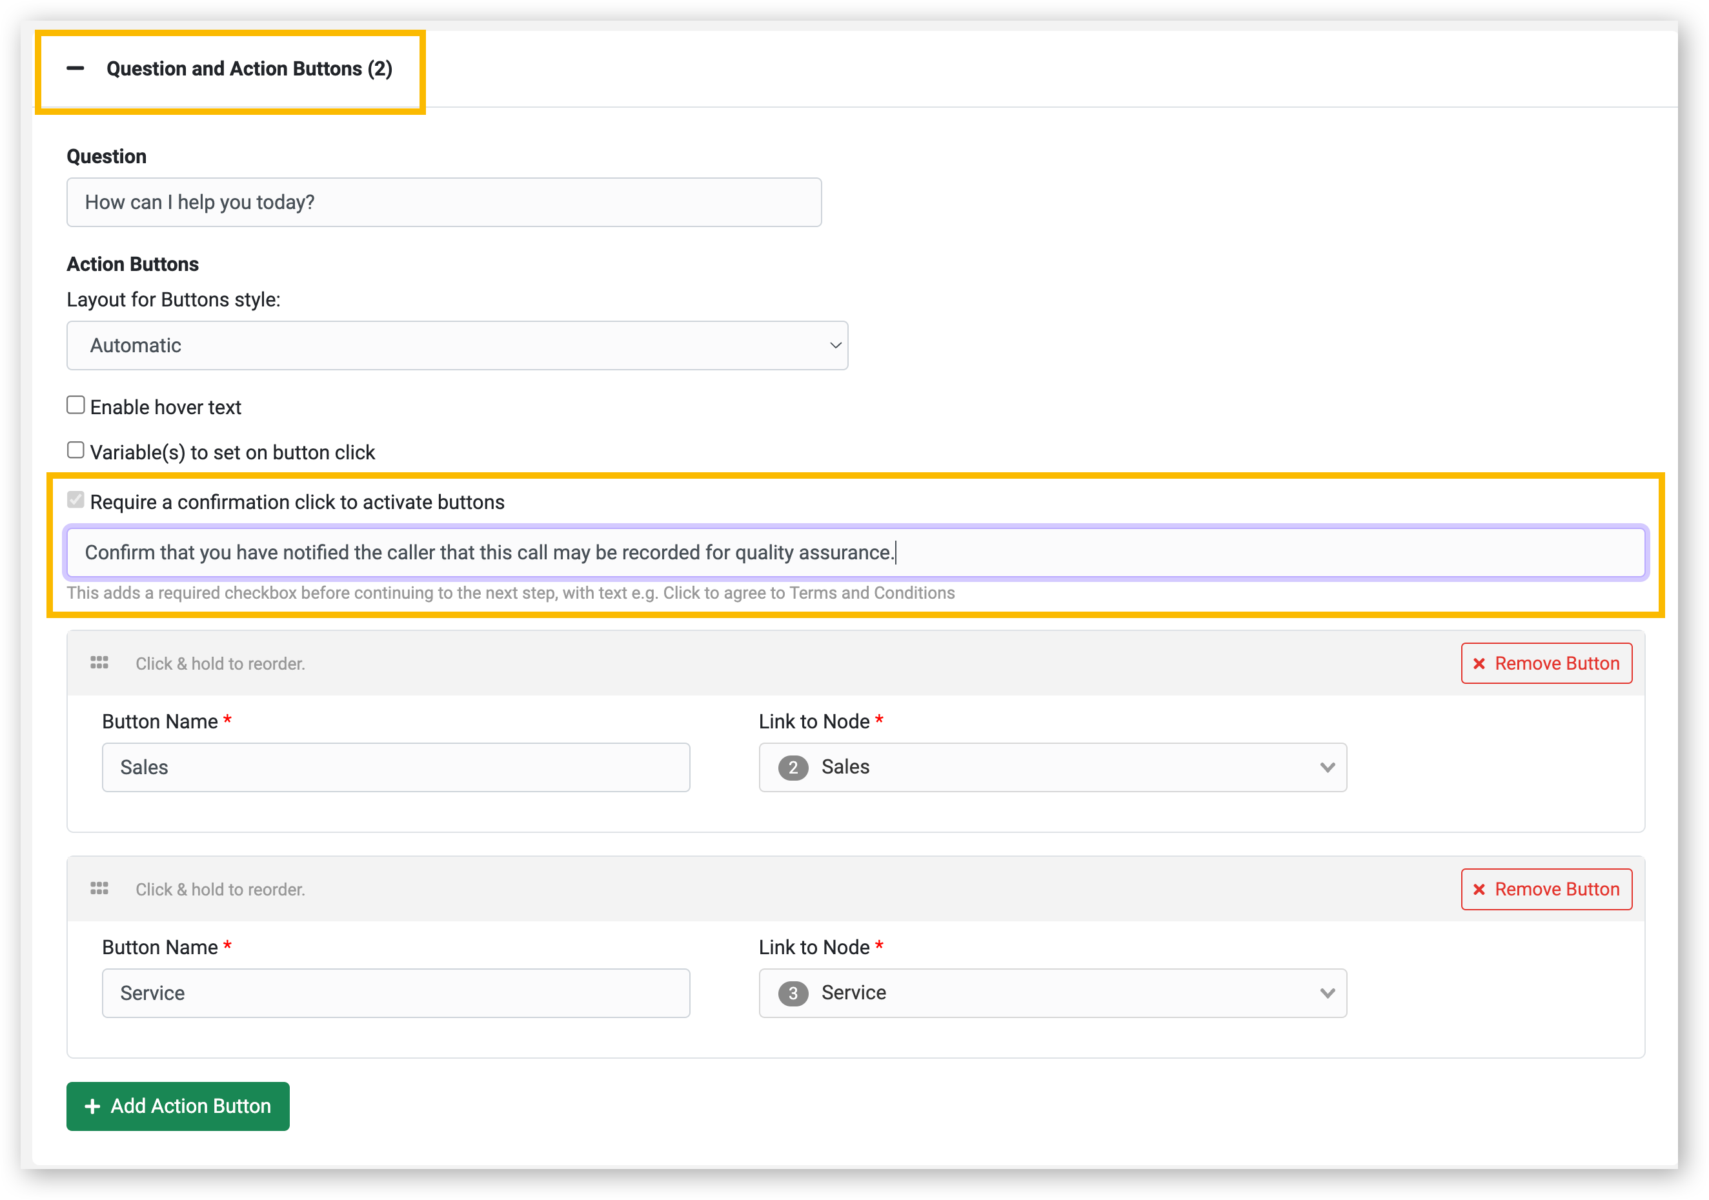Click the Add Action Button

(x=178, y=1107)
